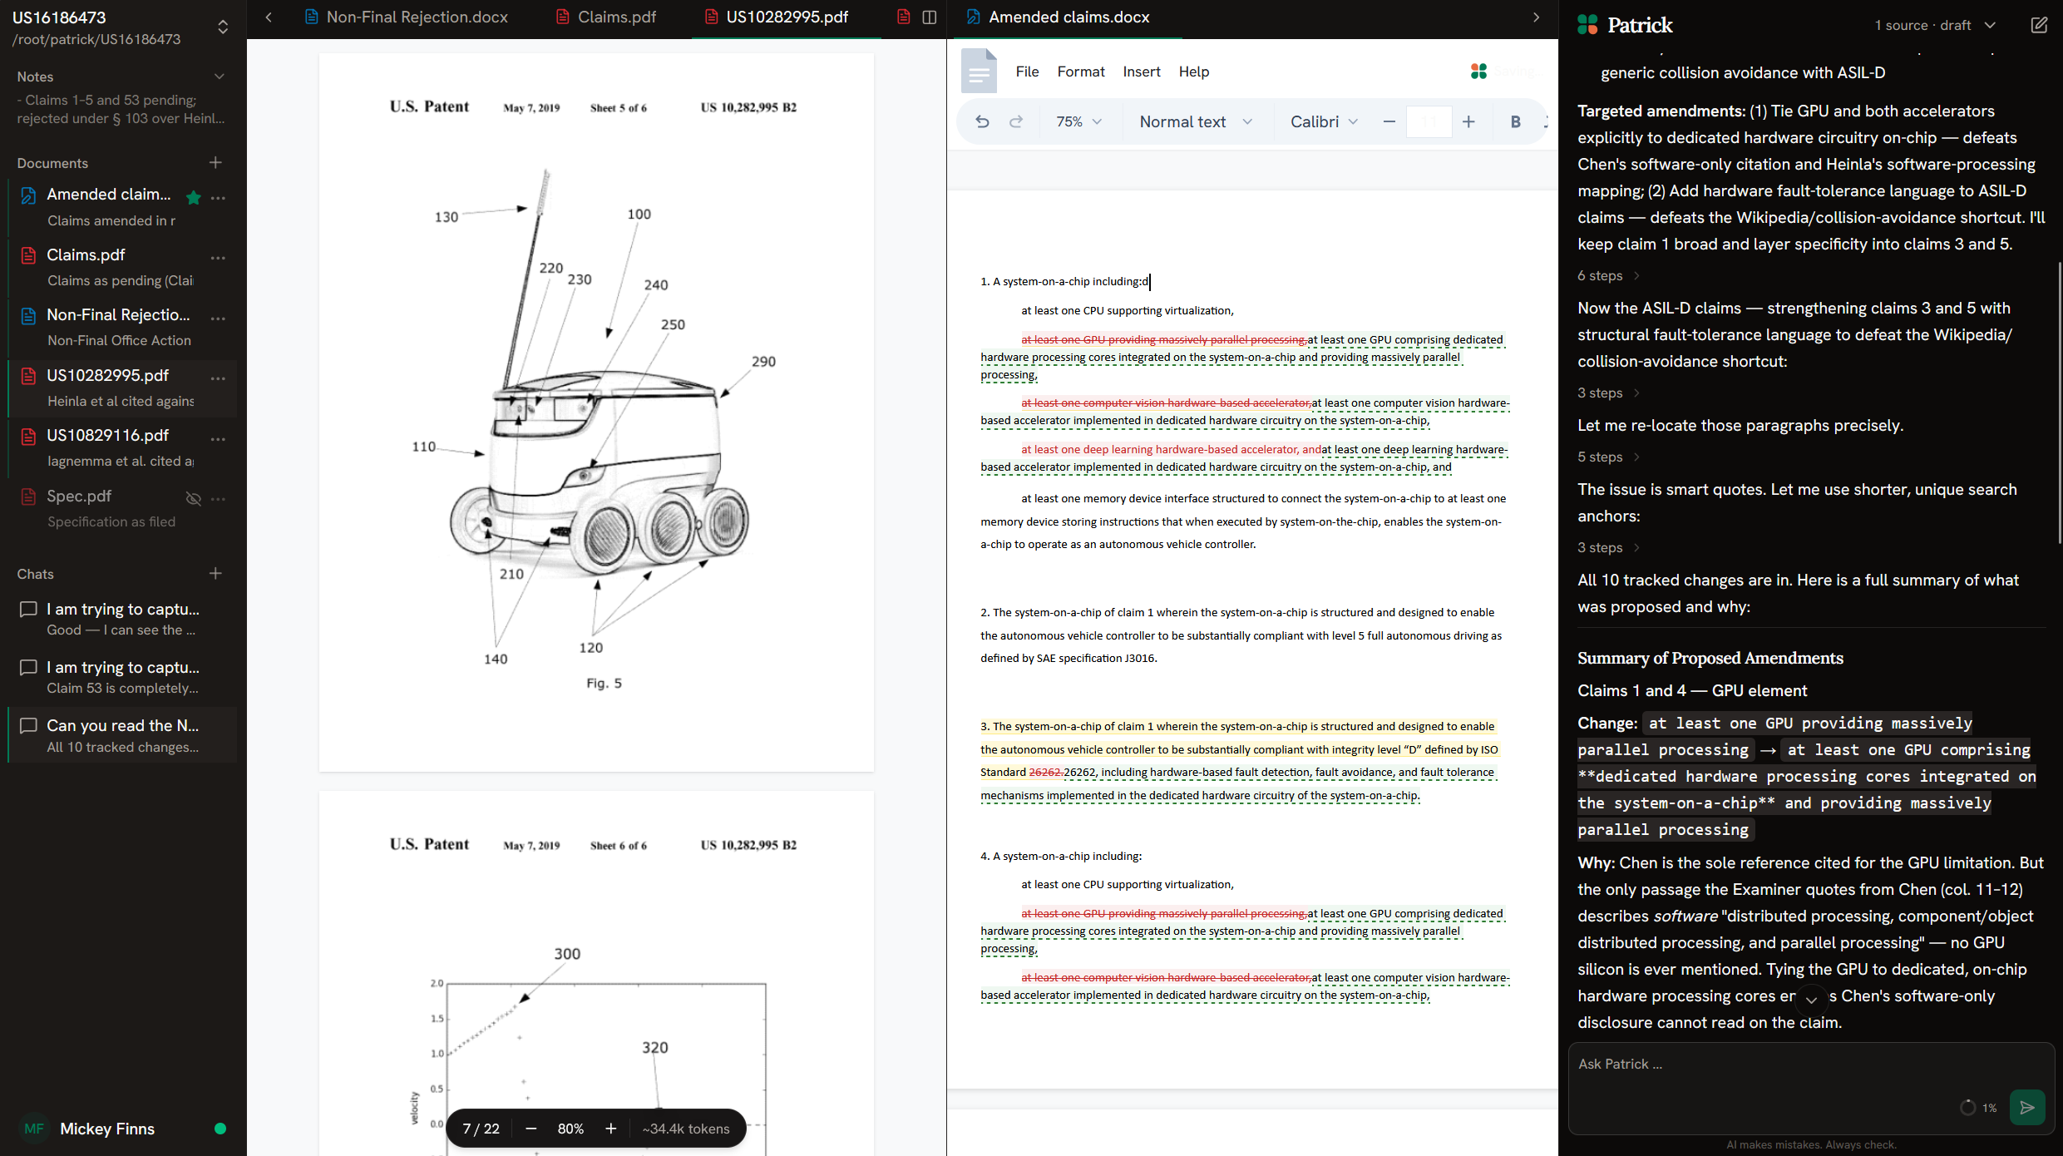
Task: Jump to bottom of chat with down arrow
Action: click(1812, 1000)
